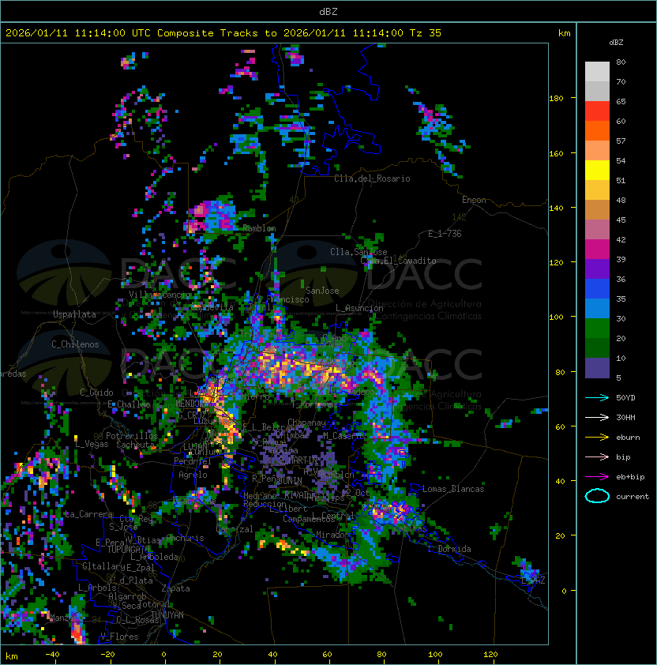Viewport: 657px width, 665px height.
Task: Click the Agrelo place label
Action: [193, 475]
